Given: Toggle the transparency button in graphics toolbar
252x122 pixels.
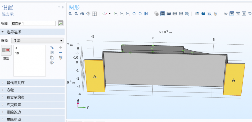Looking at the screenshot, I should [157, 13].
